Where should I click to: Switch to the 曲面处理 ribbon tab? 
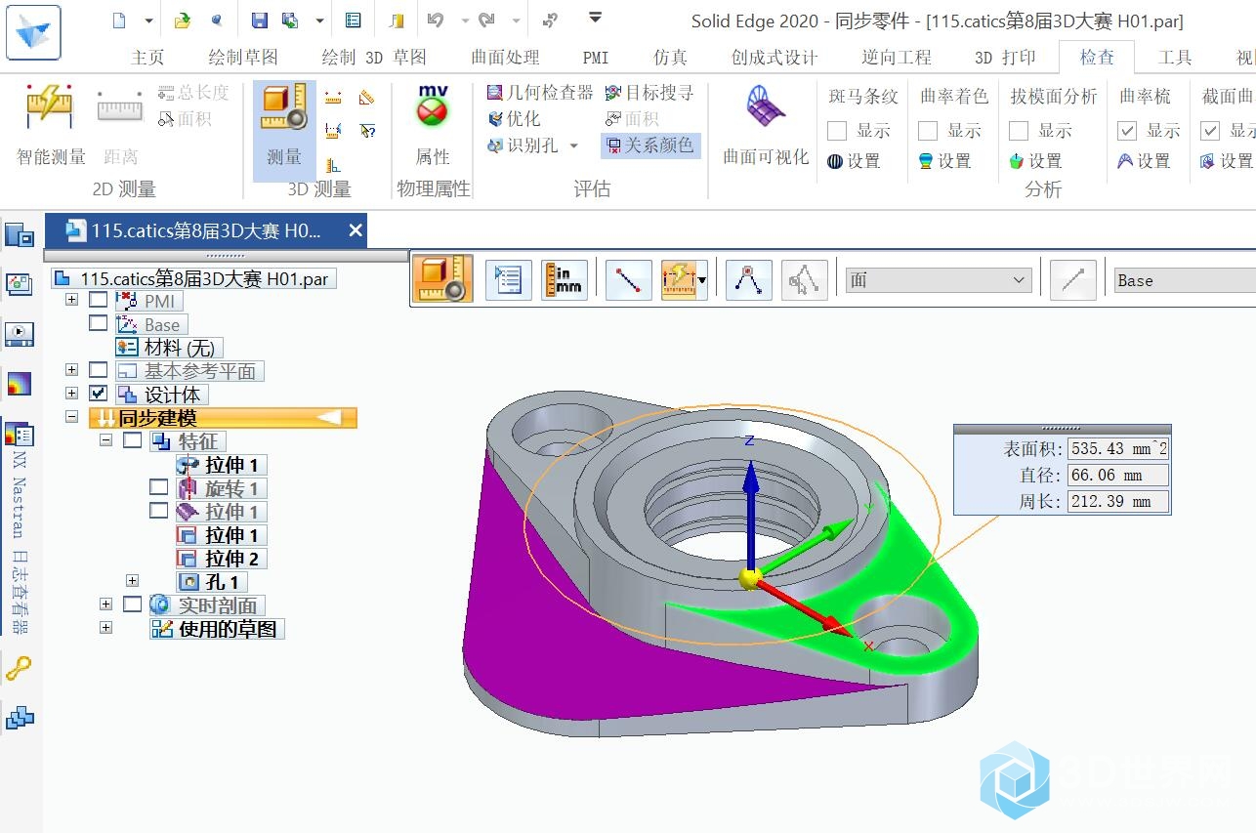pyautogui.click(x=505, y=58)
